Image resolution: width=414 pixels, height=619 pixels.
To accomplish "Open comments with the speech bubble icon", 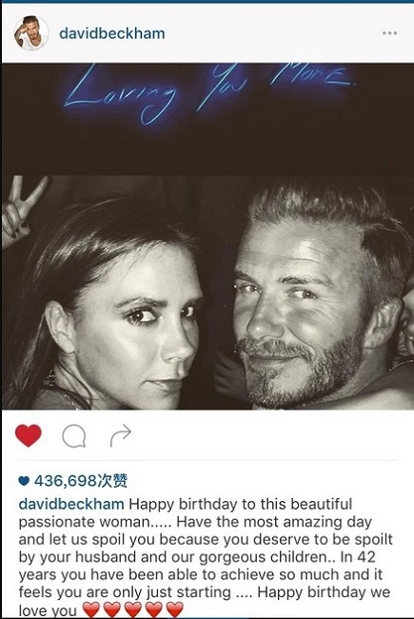I will point(74,436).
